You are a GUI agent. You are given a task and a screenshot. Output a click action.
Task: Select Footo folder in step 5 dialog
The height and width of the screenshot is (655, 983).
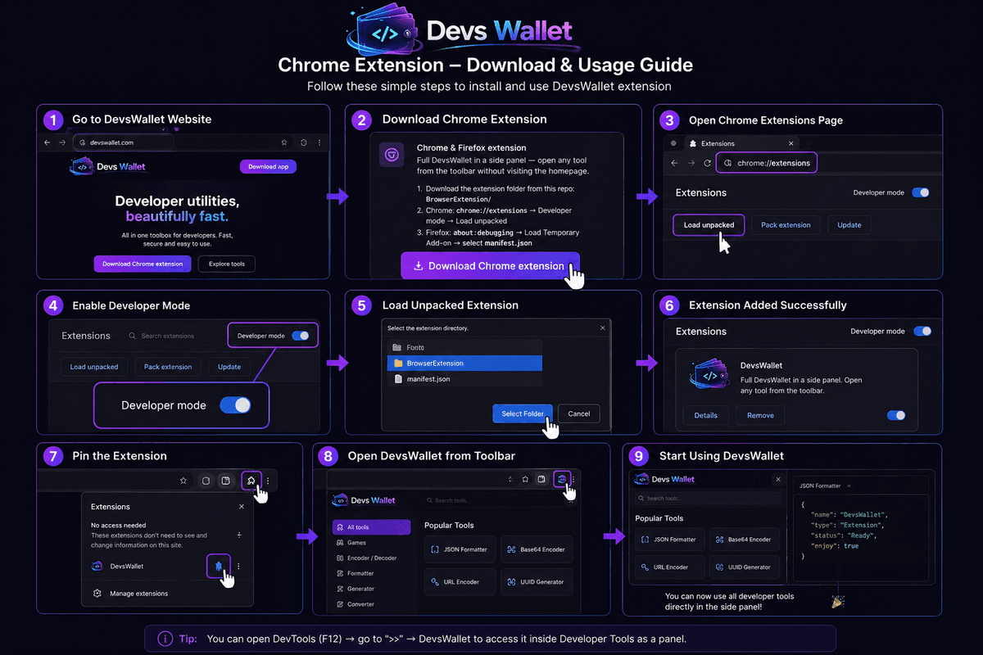tap(464, 347)
